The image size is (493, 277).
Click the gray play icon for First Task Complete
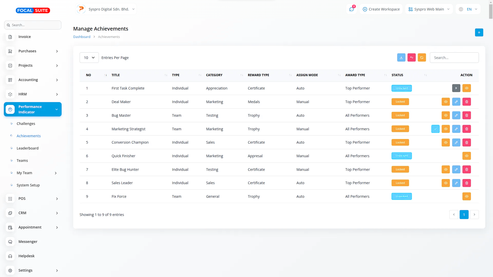(456, 88)
